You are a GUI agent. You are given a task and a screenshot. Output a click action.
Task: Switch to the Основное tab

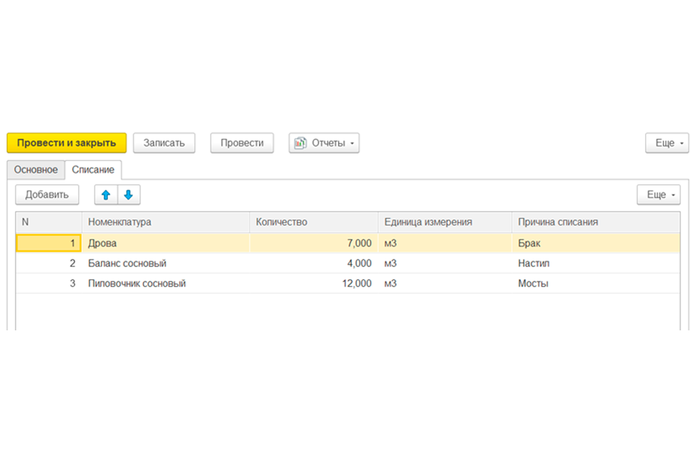click(36, 170)
